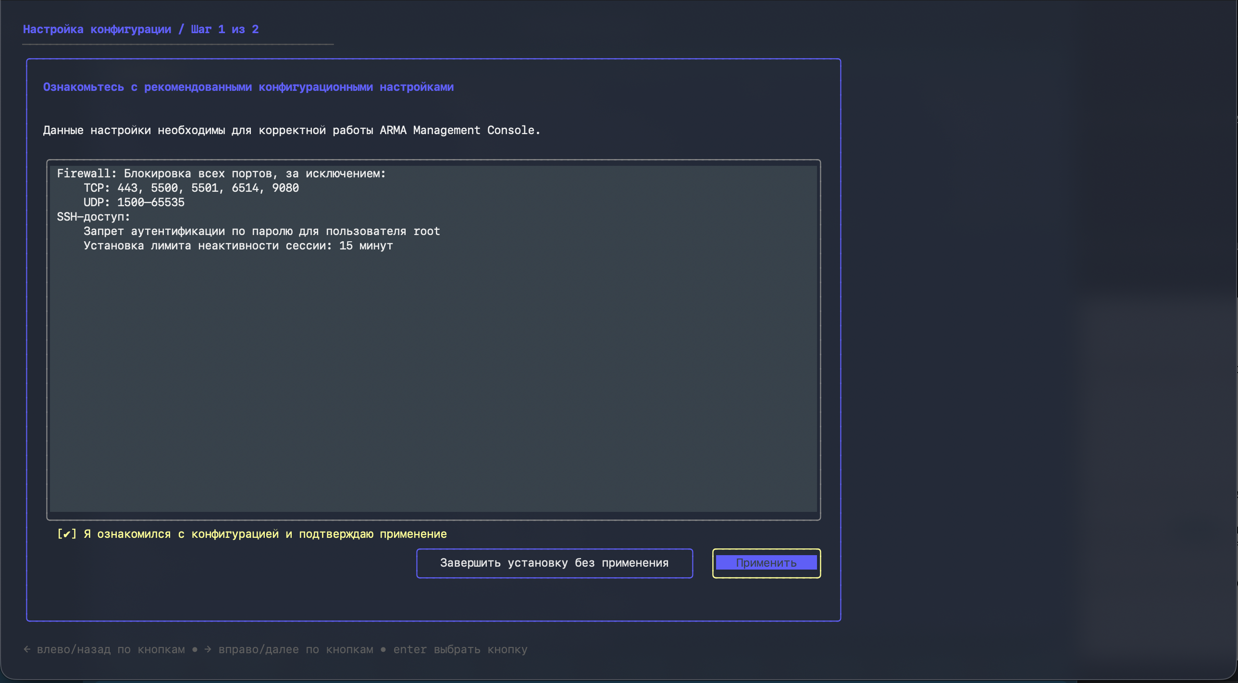Click the Firewall port blocking line

coord(221,174)
